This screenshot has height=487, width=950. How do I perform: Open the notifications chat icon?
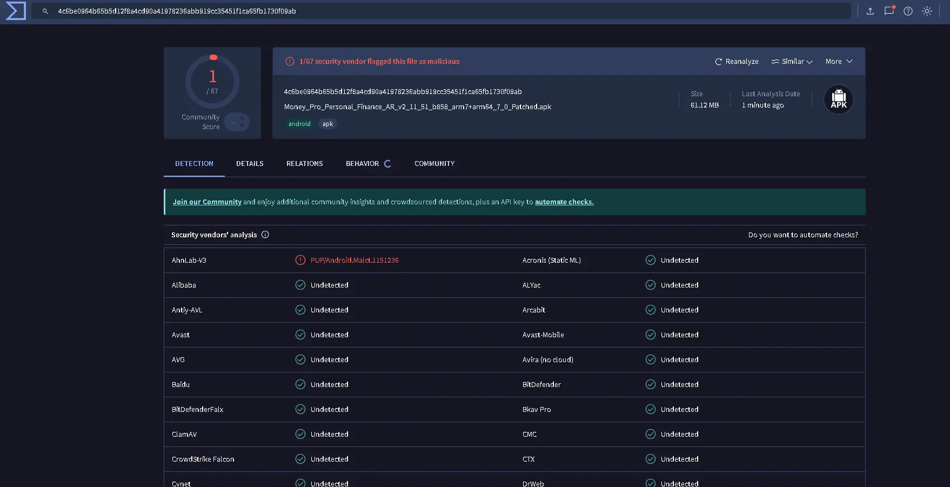(889, 11)
